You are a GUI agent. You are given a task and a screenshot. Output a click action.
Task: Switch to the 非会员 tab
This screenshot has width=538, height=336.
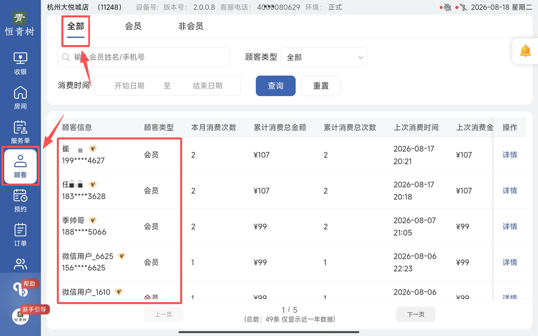click(191, 26)
